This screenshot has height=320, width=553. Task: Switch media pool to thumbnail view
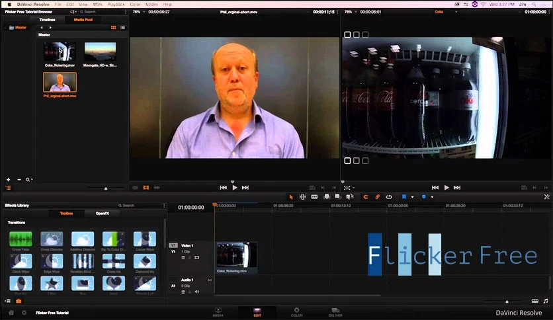(114, 28)
